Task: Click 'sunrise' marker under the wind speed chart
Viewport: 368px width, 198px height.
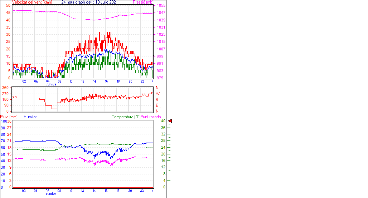Action: click(51, 84)
